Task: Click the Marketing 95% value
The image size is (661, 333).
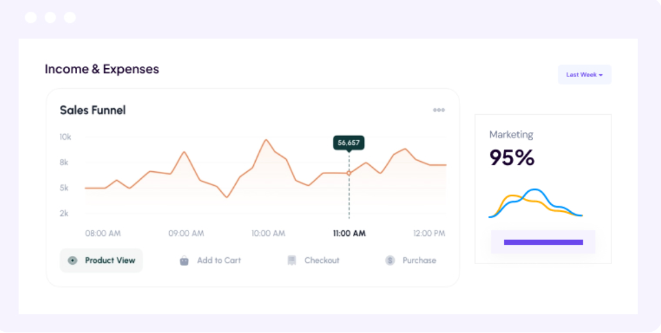Action: 512,158
